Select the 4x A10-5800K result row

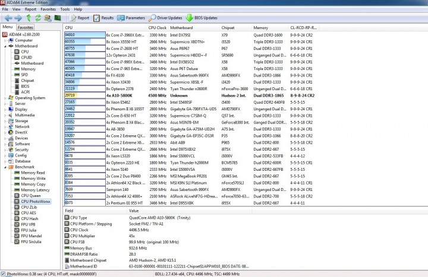[190, 95]
